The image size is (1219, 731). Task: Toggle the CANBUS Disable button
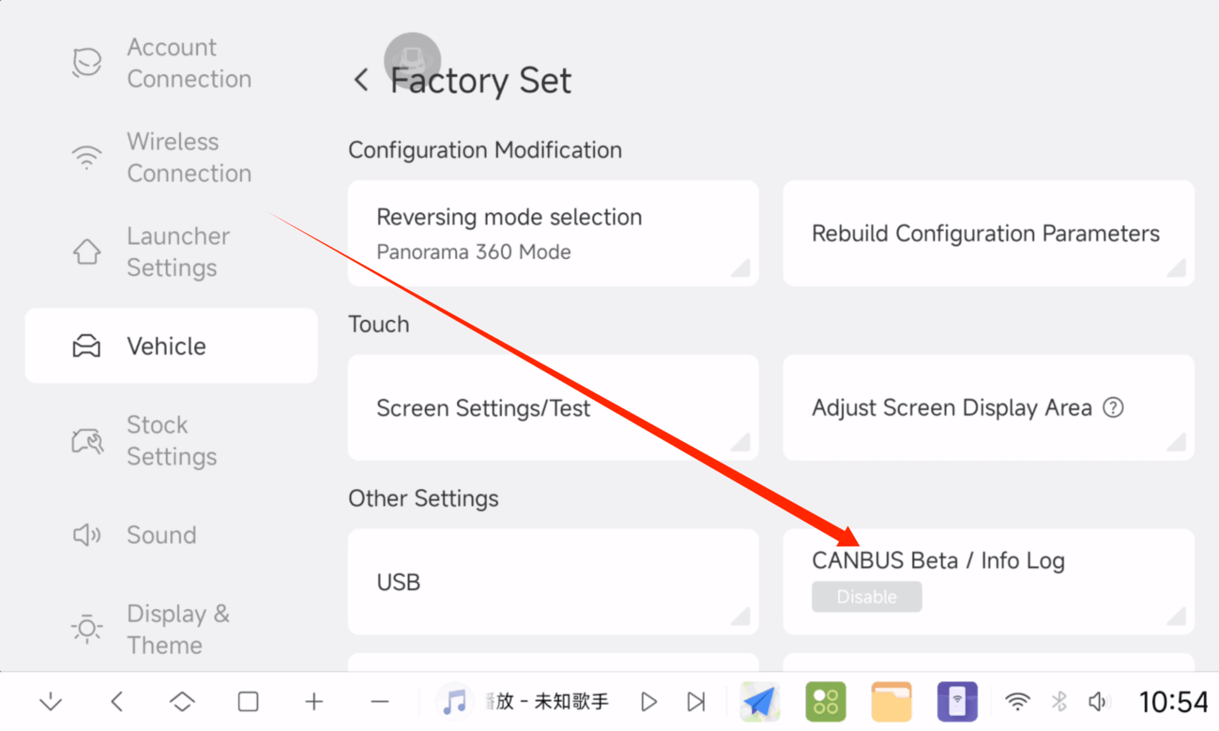[x=866, y=596]
